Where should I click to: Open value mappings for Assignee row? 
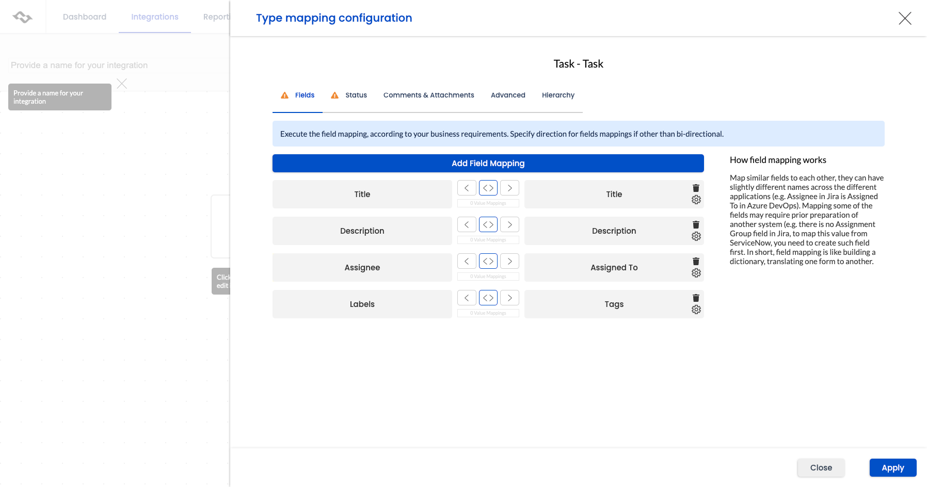488,277
